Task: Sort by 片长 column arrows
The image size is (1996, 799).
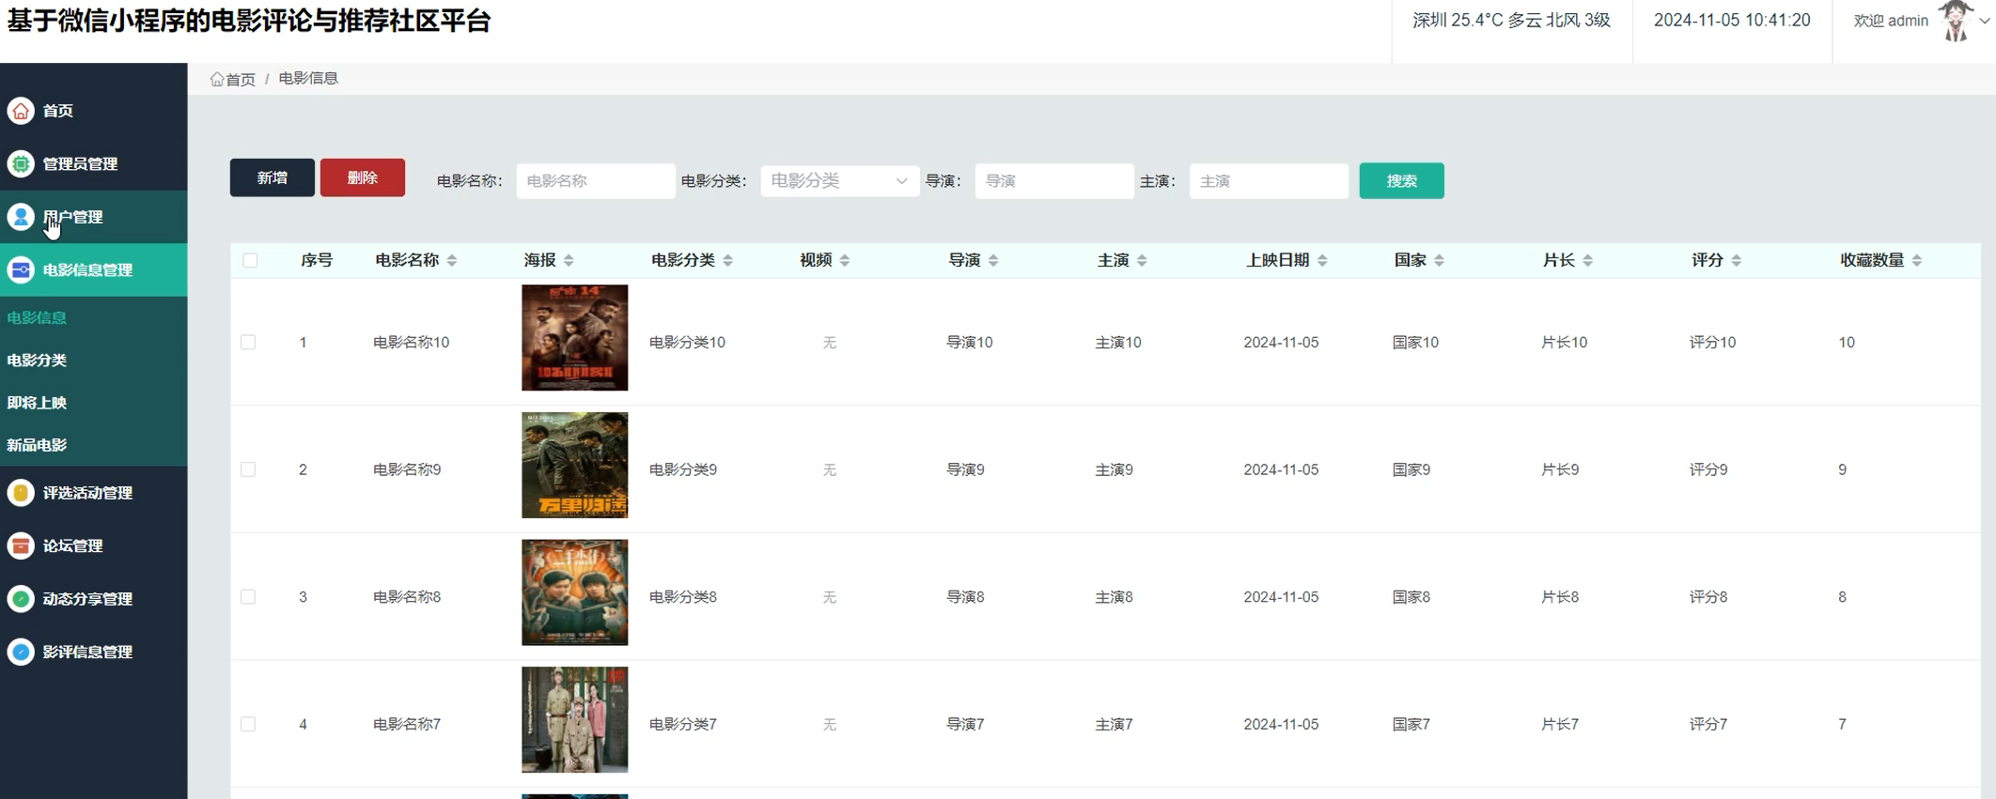Action: [x=1587, y=260]
